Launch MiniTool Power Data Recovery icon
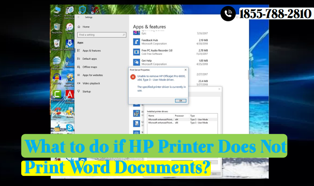 pyautogui.click(x=69, y=80)
